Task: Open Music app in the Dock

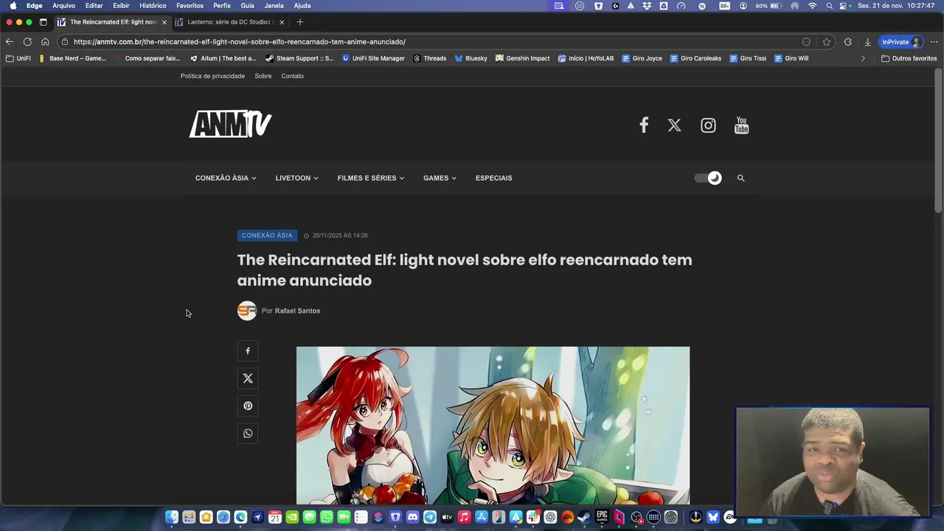Action: (x=464, y=517)
